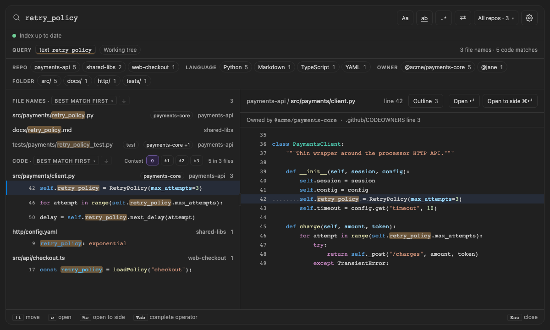Click File Names sort direction arrow
Screen dimensions: 550x330
(124, 101)
